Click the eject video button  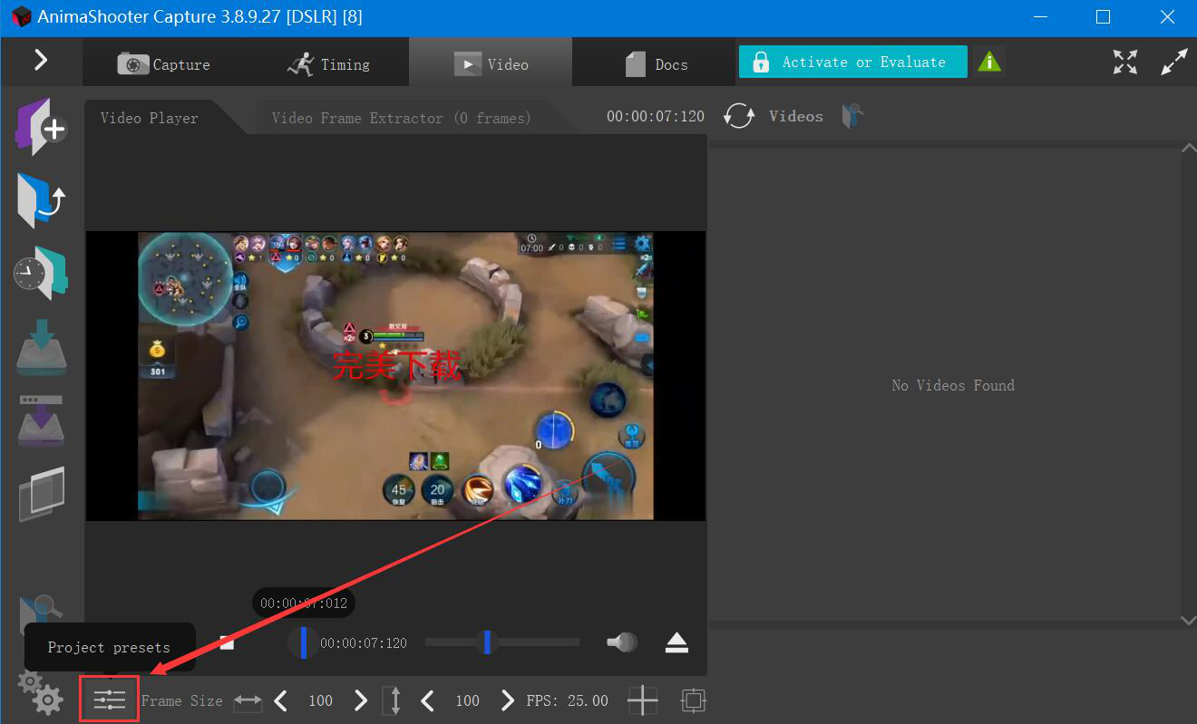[x=676, y=642]
